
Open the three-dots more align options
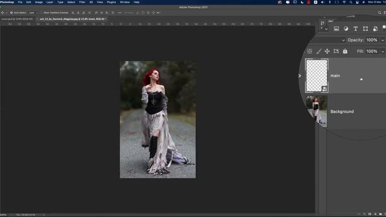coord(119,13)
